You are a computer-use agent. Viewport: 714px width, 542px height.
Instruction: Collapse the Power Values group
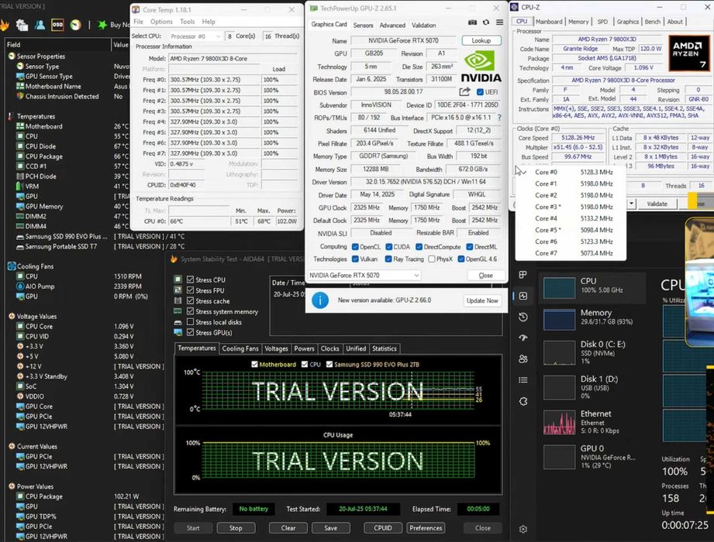31,486
